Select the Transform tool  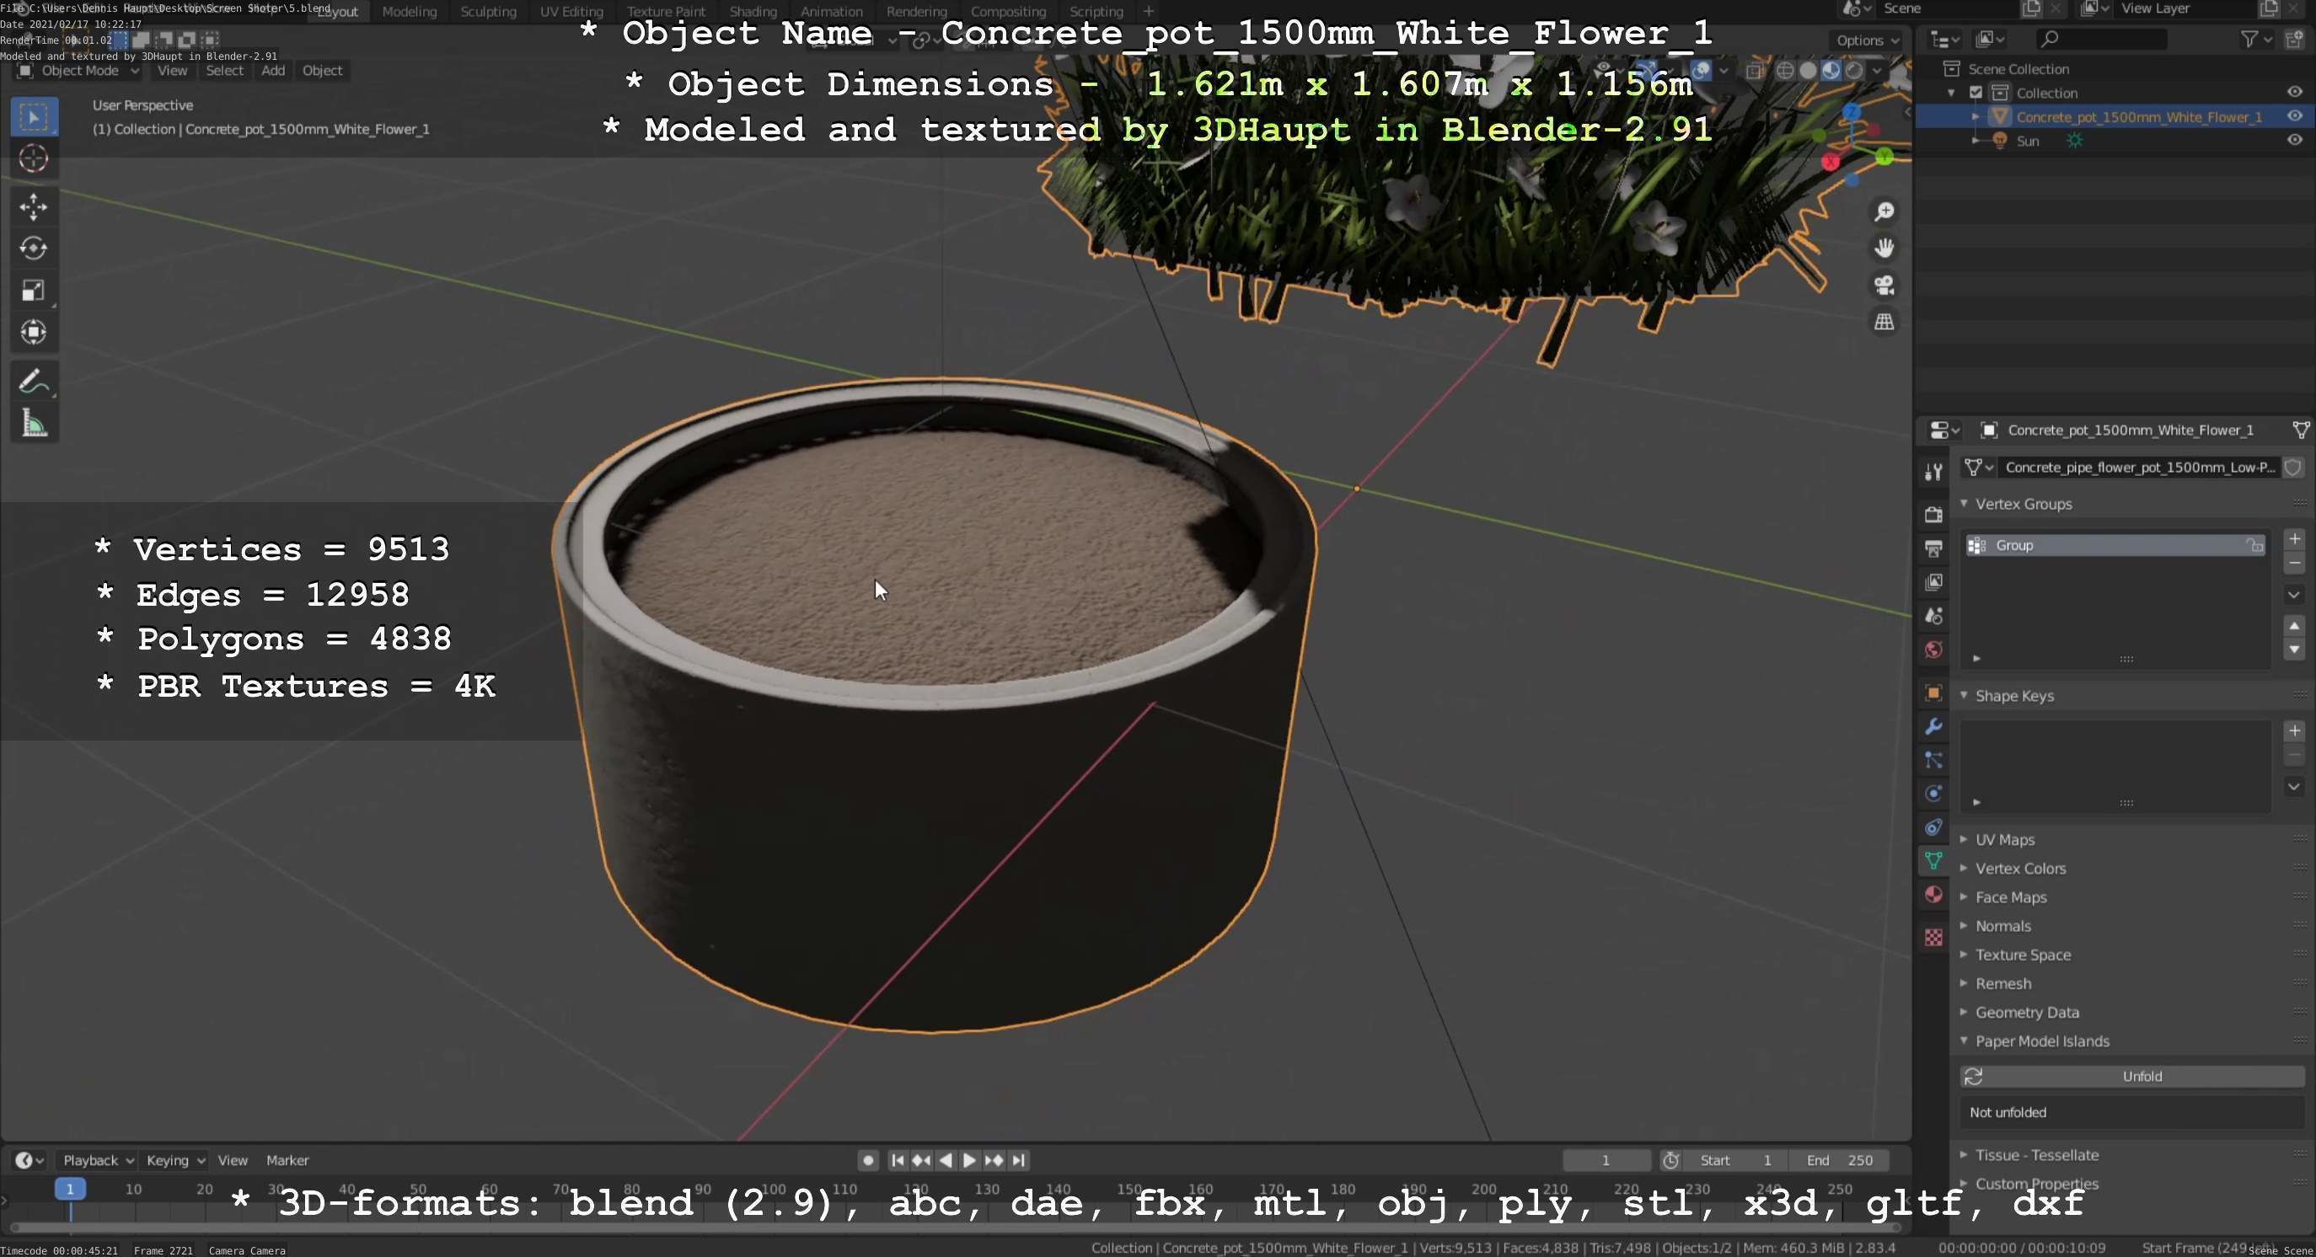(x=35, y=333)
